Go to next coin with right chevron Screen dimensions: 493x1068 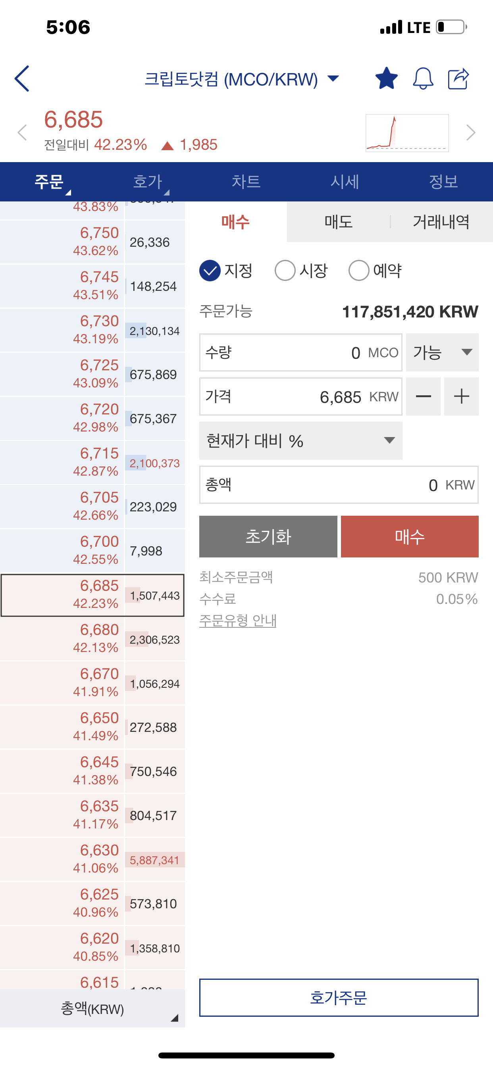pos(471,133)
